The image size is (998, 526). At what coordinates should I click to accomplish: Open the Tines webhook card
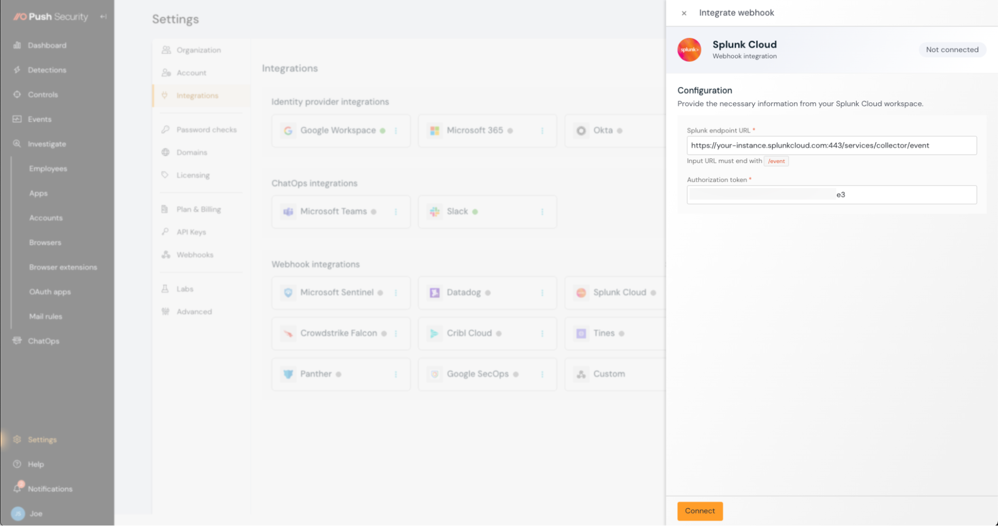pos(615,333)
